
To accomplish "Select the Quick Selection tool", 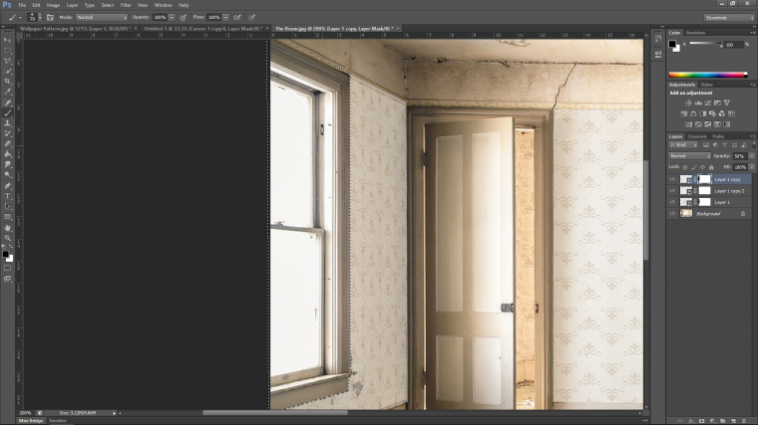I will [7, 71].
